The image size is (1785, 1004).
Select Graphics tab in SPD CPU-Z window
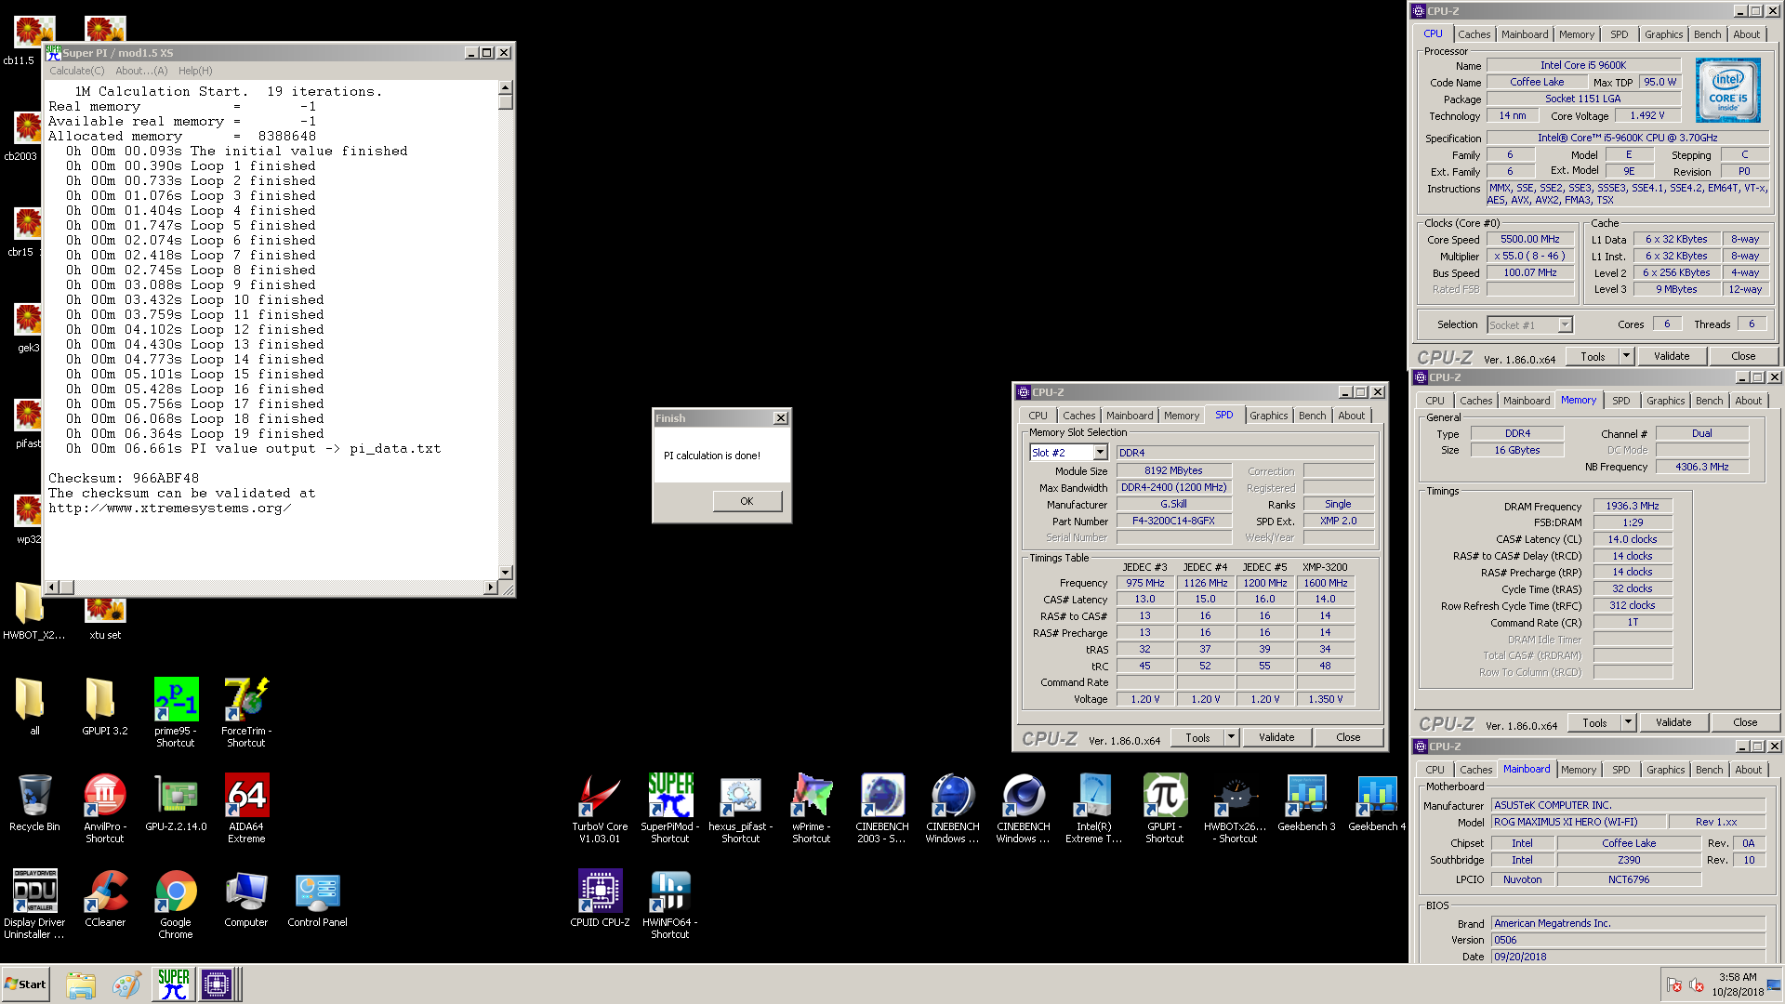1268,416
